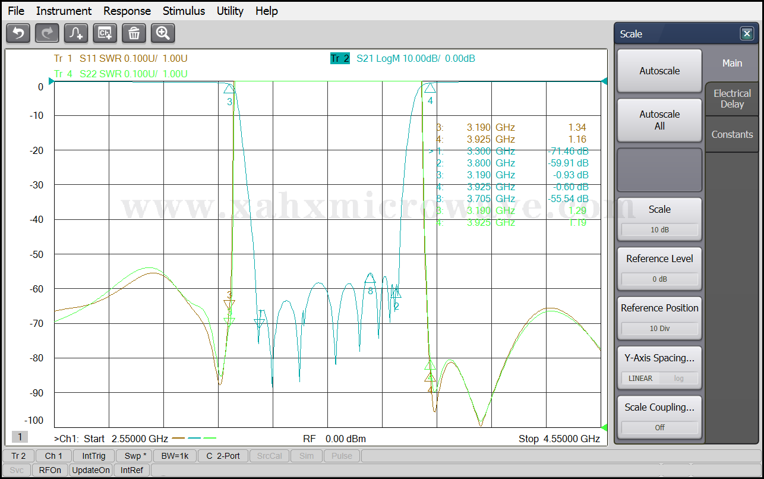This screenshot has height=479, width=764.
Task: Click marker readout 3.300 GHz -71.46 dB
Action: click(x=509, y=151)
